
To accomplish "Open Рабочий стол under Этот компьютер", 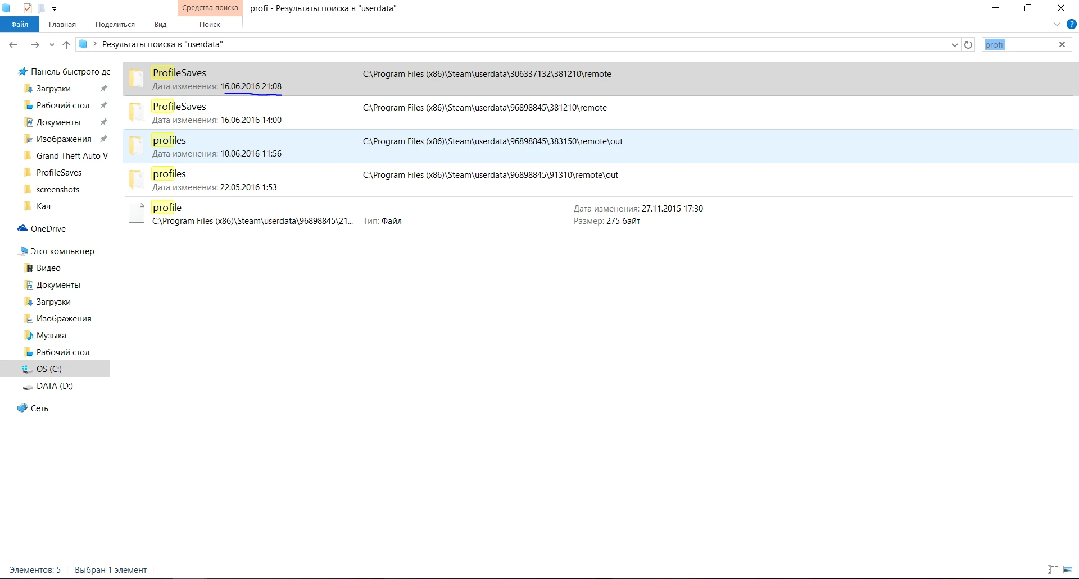I will 62,352.
